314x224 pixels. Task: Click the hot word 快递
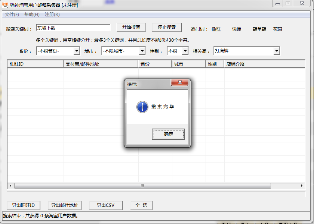click(237, 29)
